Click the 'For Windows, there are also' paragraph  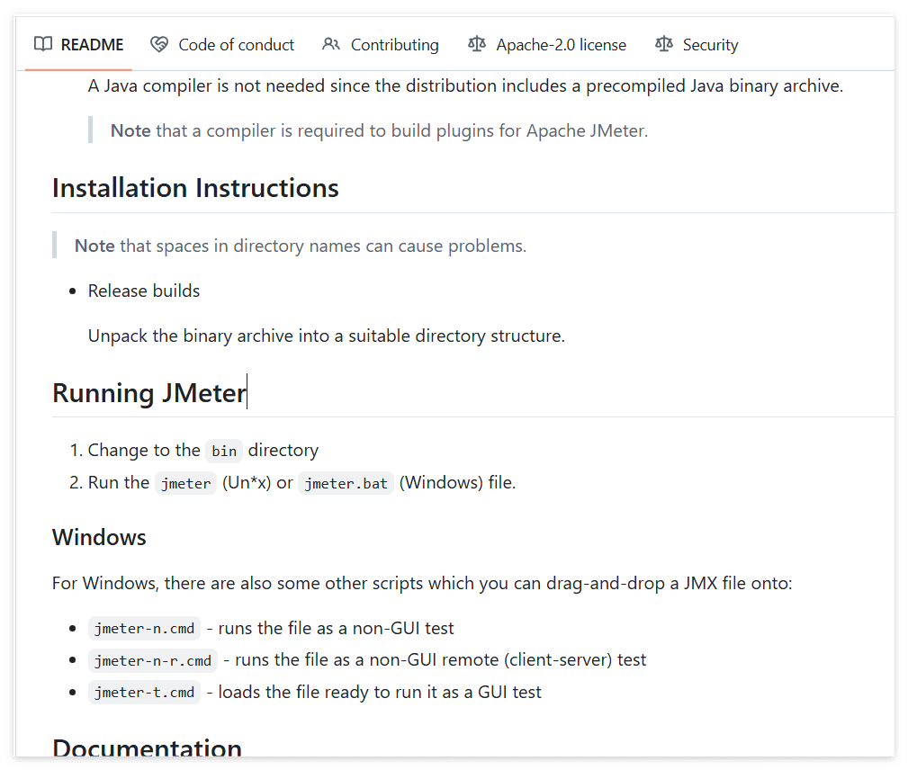(422, 583)
